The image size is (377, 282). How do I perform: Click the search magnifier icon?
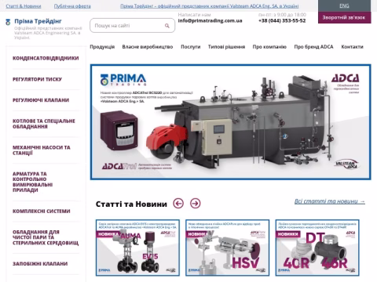pyautogui.click(x=167, y=26)
